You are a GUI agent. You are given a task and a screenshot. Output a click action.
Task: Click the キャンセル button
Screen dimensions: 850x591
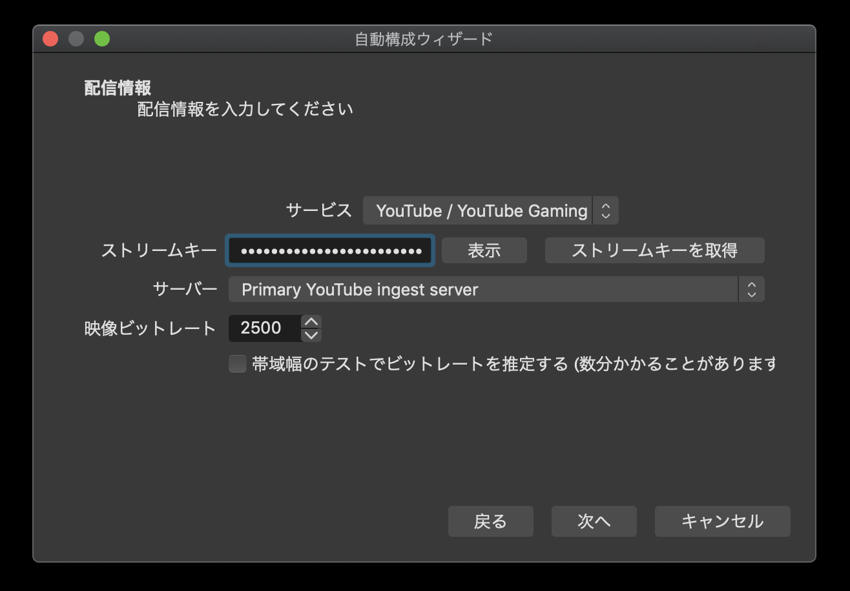[722, 521]
